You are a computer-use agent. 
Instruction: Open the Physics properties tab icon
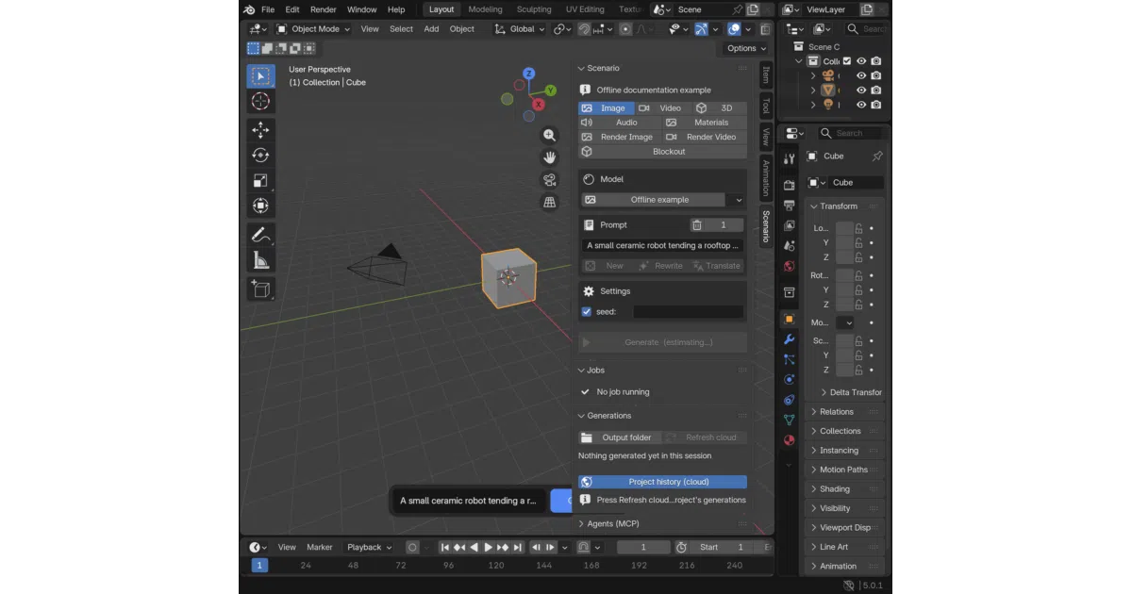tap(790, 379)
